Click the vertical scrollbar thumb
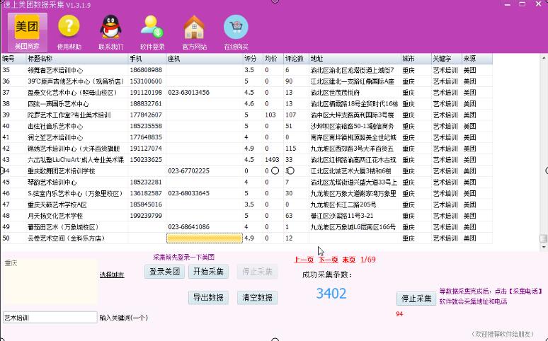Screen dimensions: 548x341 tap(544, 238)
